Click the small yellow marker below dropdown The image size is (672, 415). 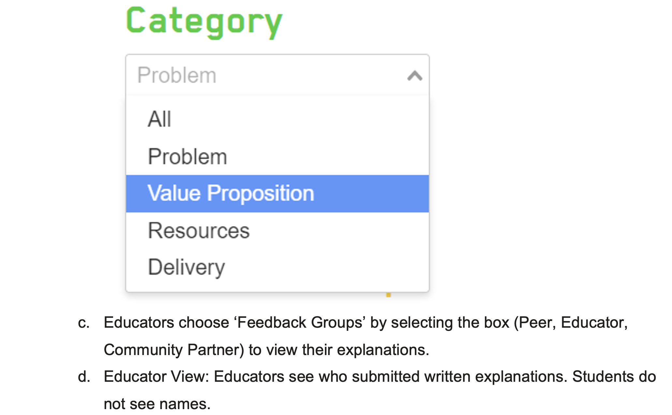388,295
